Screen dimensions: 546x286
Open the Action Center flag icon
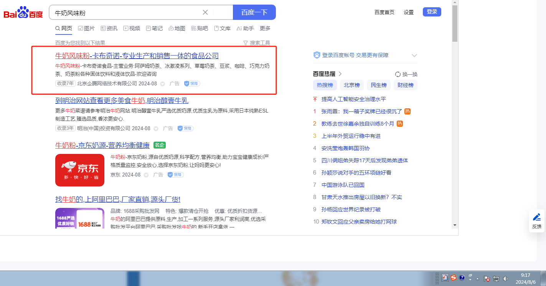487,279
